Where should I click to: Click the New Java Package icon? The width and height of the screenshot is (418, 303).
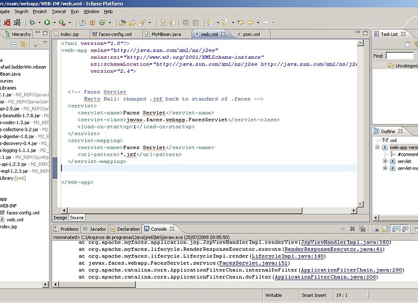(x=93, y=22)
